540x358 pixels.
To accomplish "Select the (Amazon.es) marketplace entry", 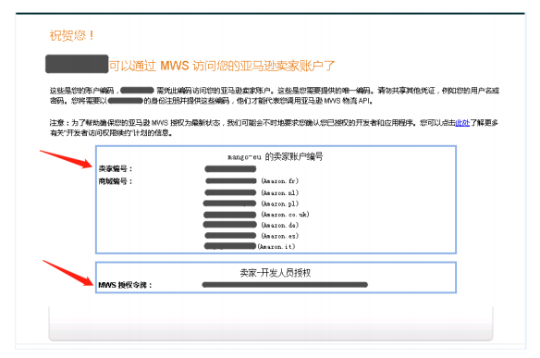I will pyautogui.click(x=279, y=236).
